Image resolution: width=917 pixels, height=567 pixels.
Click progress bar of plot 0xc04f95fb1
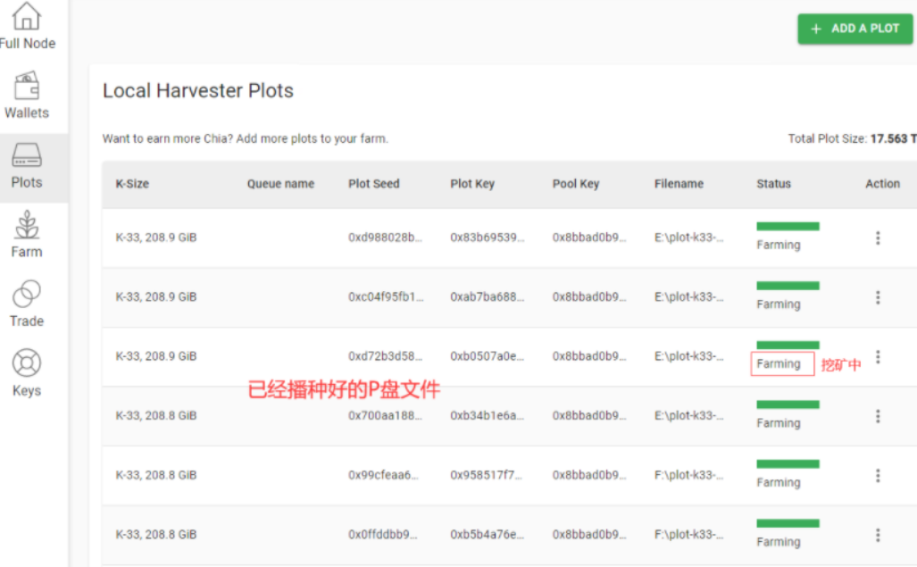pyautogui.click(x=788, y=286)
